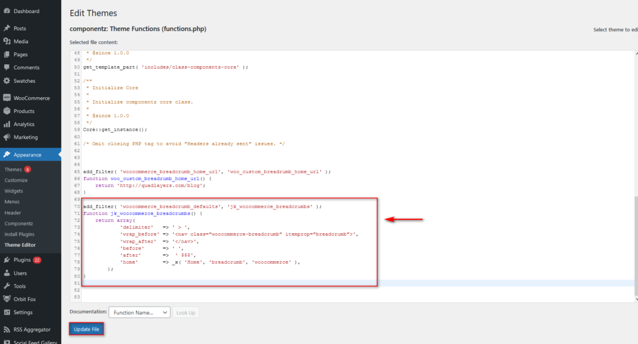The width and height of the screenshot is (638, 344).
Task: Click the Swatches gear icon
Action: pyautogui.click(x=7, y=80)
